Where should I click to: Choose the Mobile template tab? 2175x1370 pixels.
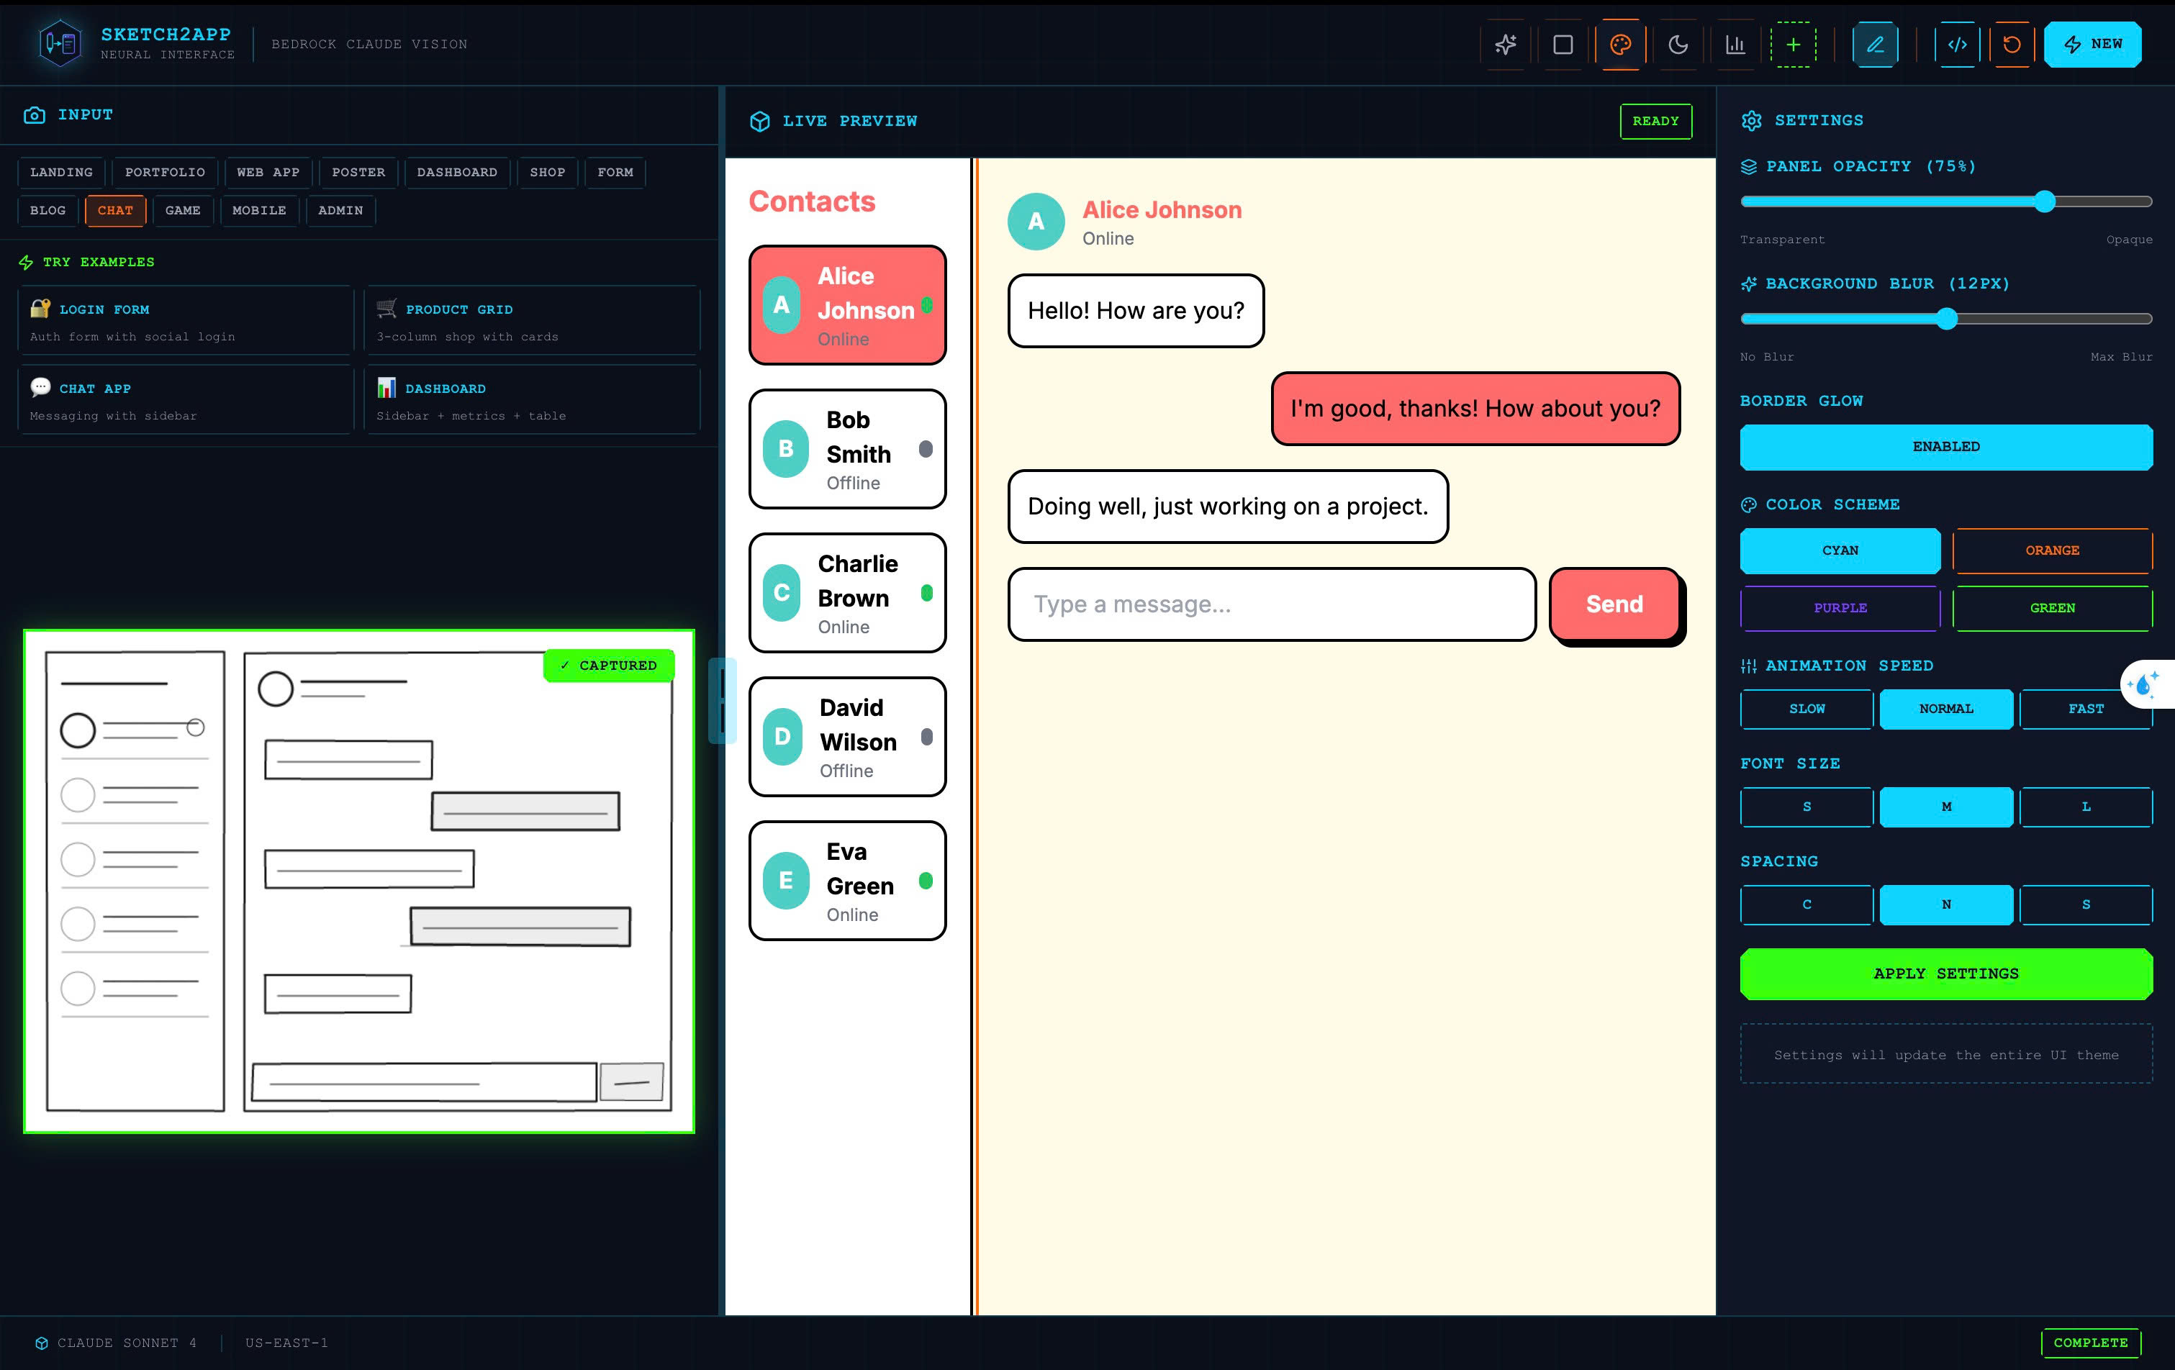tap(258, 210)
